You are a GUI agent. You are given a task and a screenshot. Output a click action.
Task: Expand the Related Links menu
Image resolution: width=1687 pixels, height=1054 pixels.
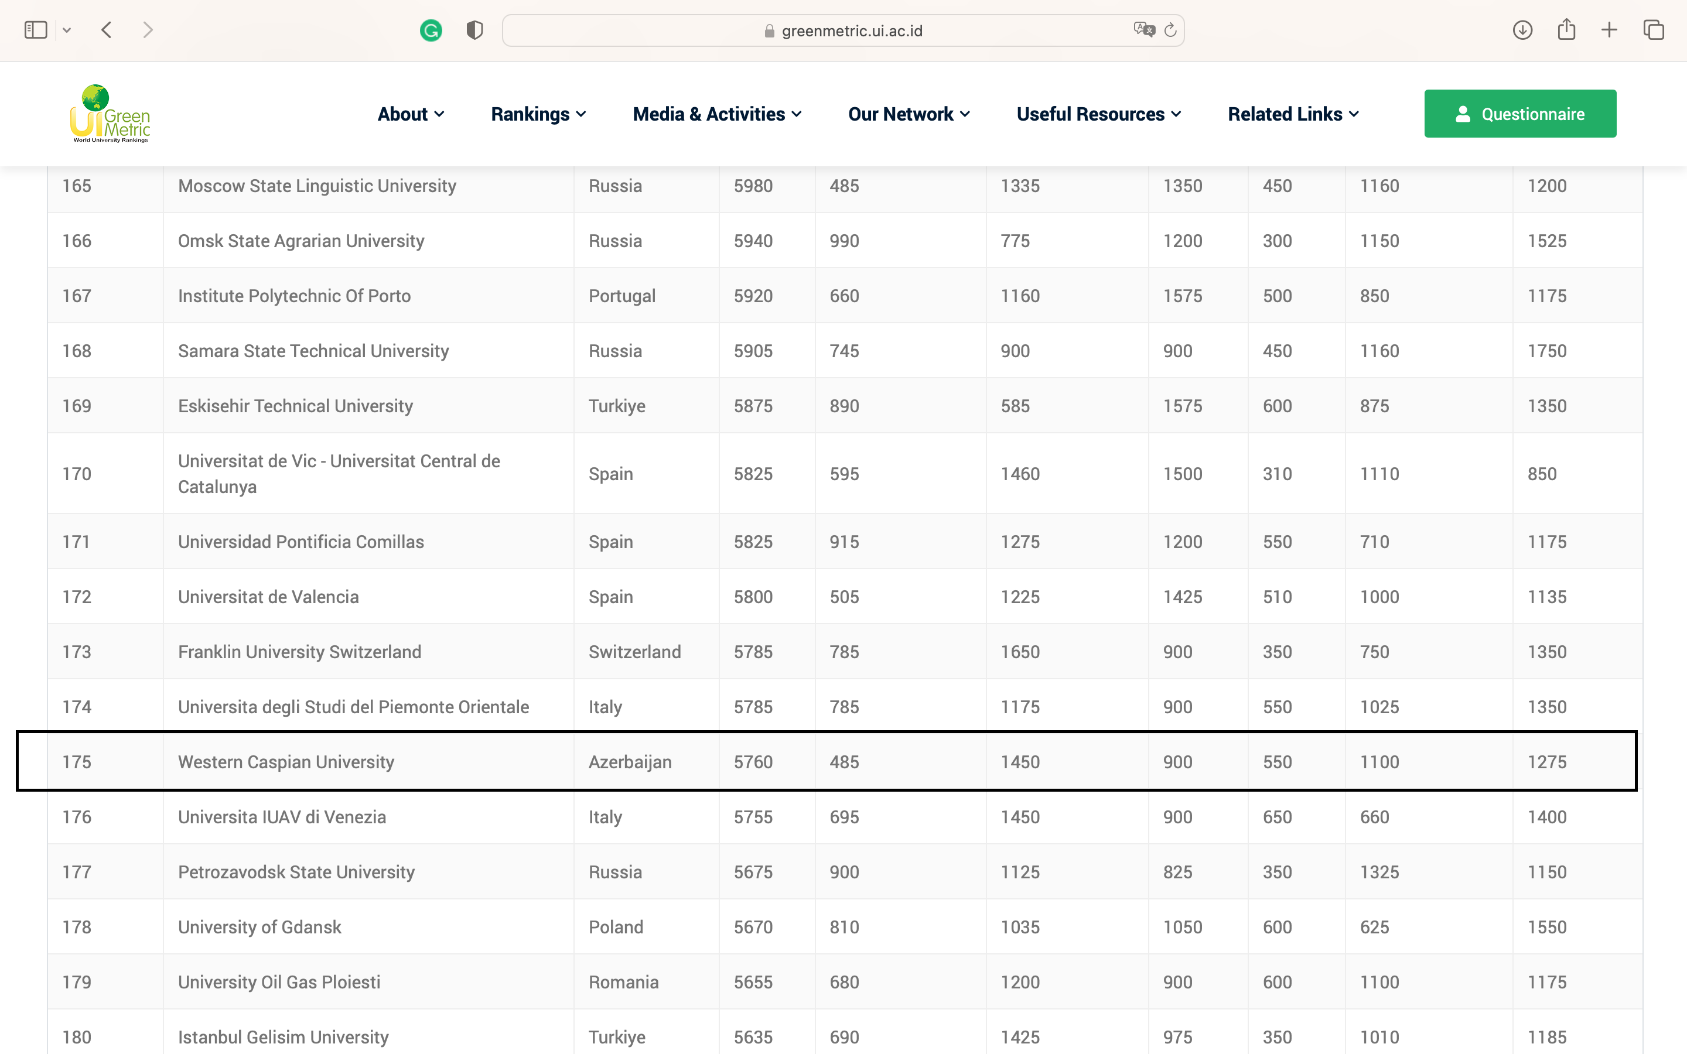pyautogui.click(x=1293, y=114)
